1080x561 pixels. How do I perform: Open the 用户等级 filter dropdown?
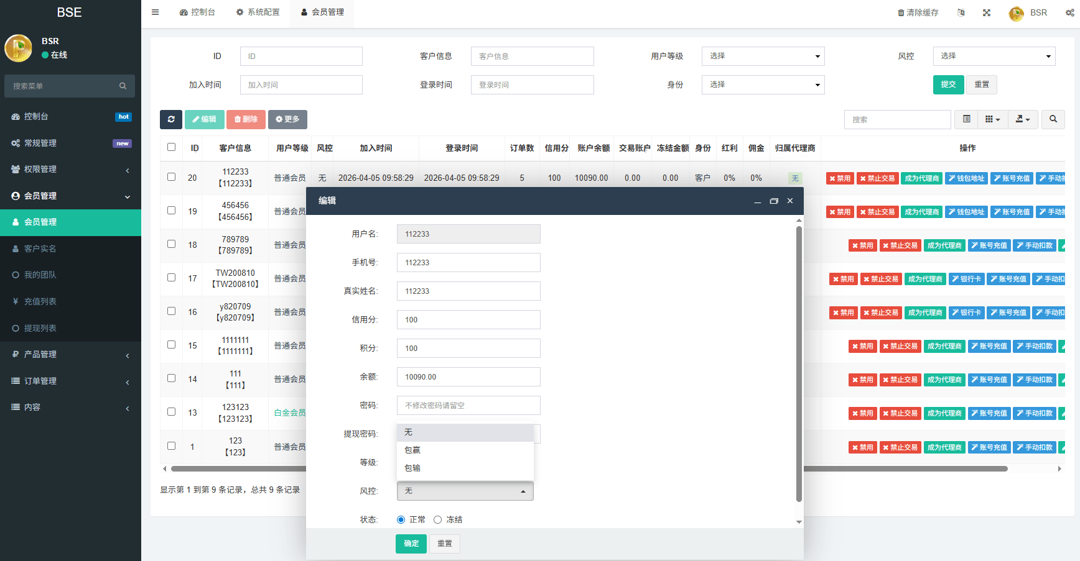coord(763,57)
